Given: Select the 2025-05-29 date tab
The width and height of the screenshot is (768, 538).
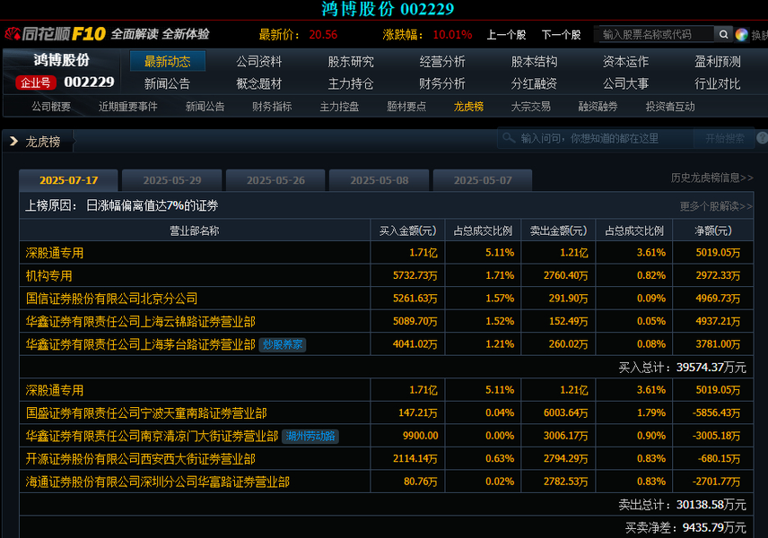Looking at the screenshot, I should [172, 180].
